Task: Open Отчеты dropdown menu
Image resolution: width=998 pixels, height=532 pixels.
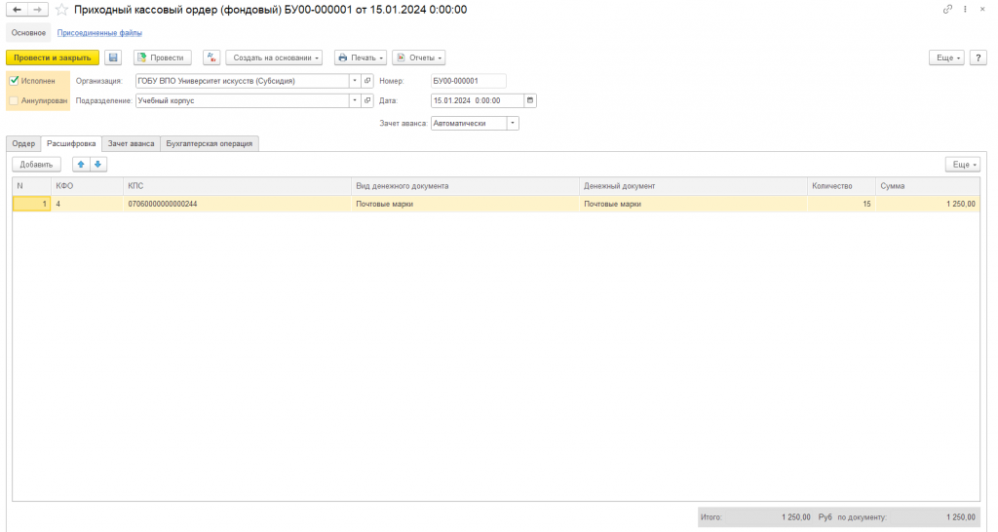Action: 419,57
